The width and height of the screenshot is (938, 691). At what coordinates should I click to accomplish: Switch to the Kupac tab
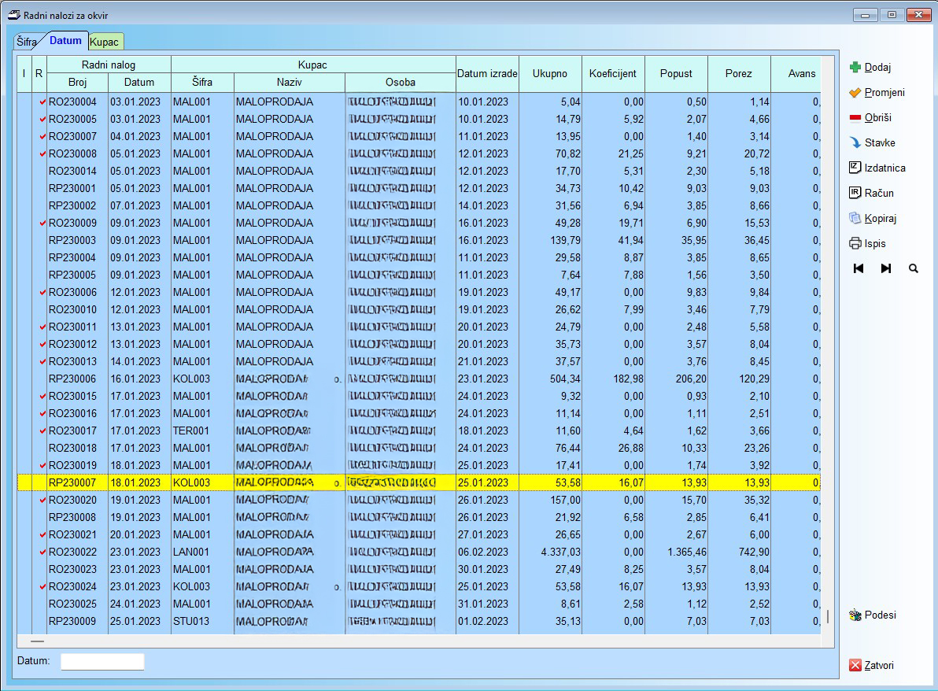105,41
